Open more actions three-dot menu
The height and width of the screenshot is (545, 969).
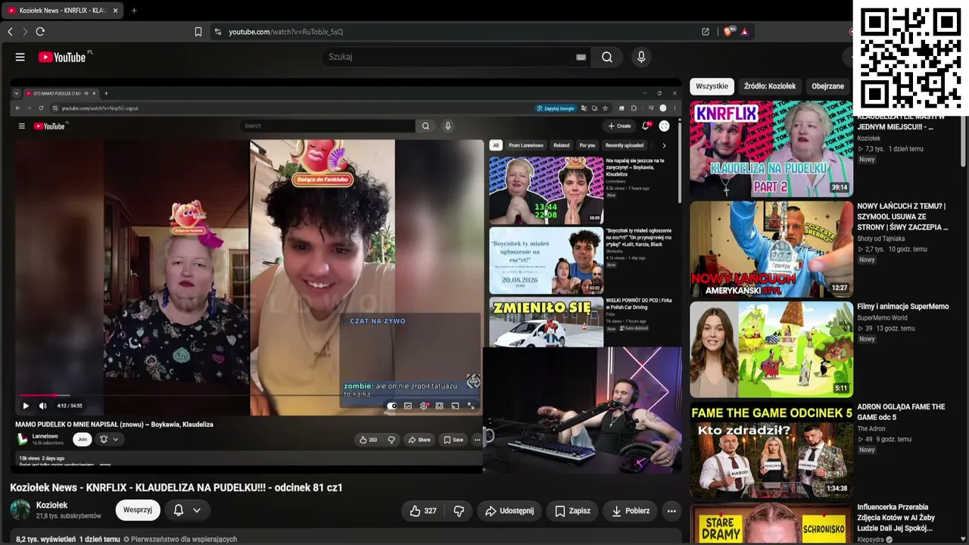click(671, 511)
